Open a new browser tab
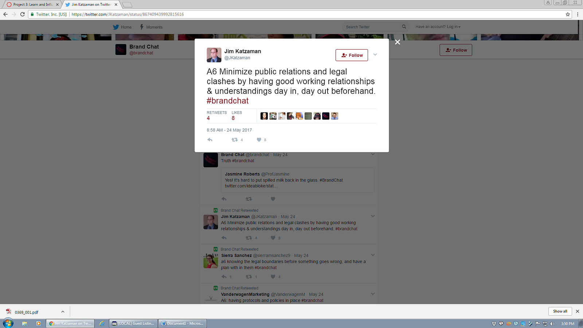This screenshot has width=583, height=328. 127,5
